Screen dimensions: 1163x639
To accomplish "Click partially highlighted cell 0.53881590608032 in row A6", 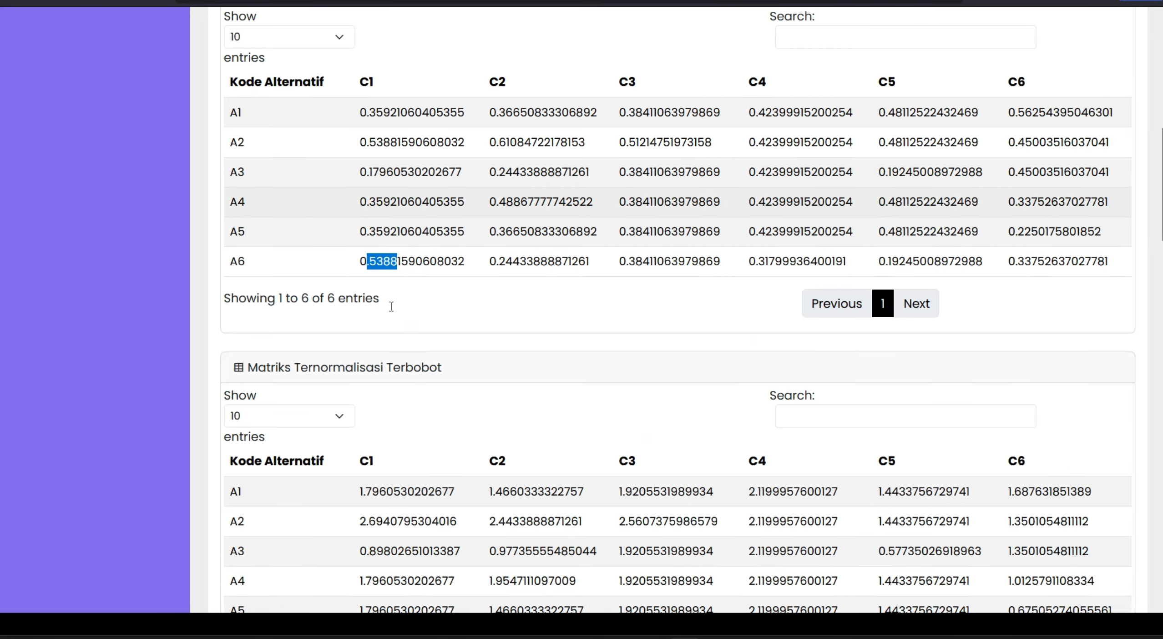I will tap(412, 261).
